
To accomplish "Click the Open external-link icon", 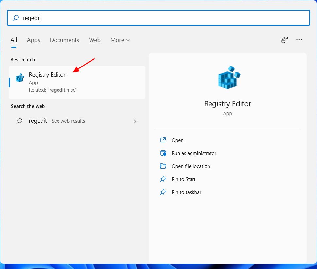I will (163, 140).
